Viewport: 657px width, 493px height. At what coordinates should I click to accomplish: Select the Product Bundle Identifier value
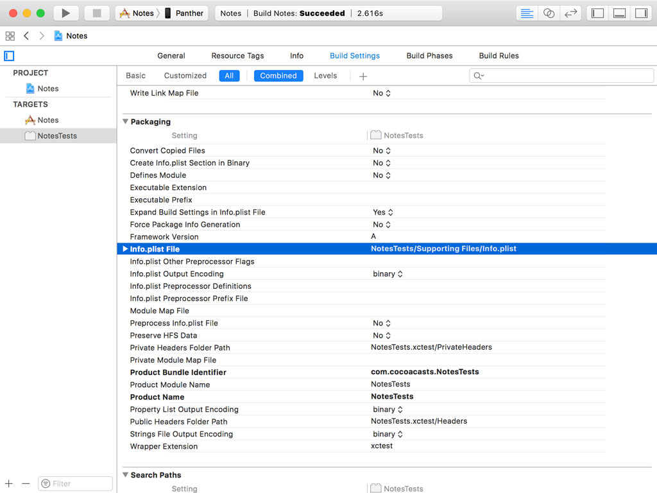click(x=425, y=372)
